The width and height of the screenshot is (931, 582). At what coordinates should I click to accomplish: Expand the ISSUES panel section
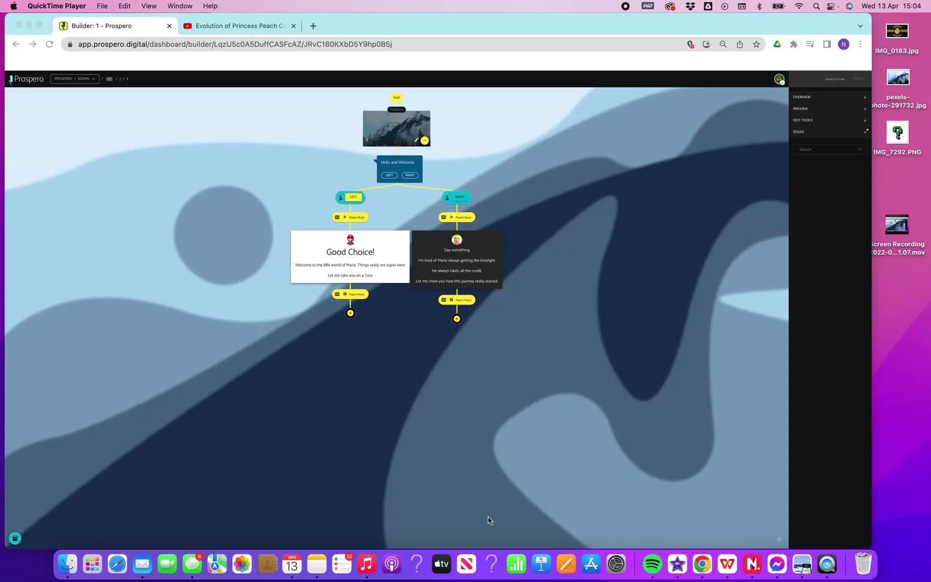pyautogui.click(x=830, y=131)
